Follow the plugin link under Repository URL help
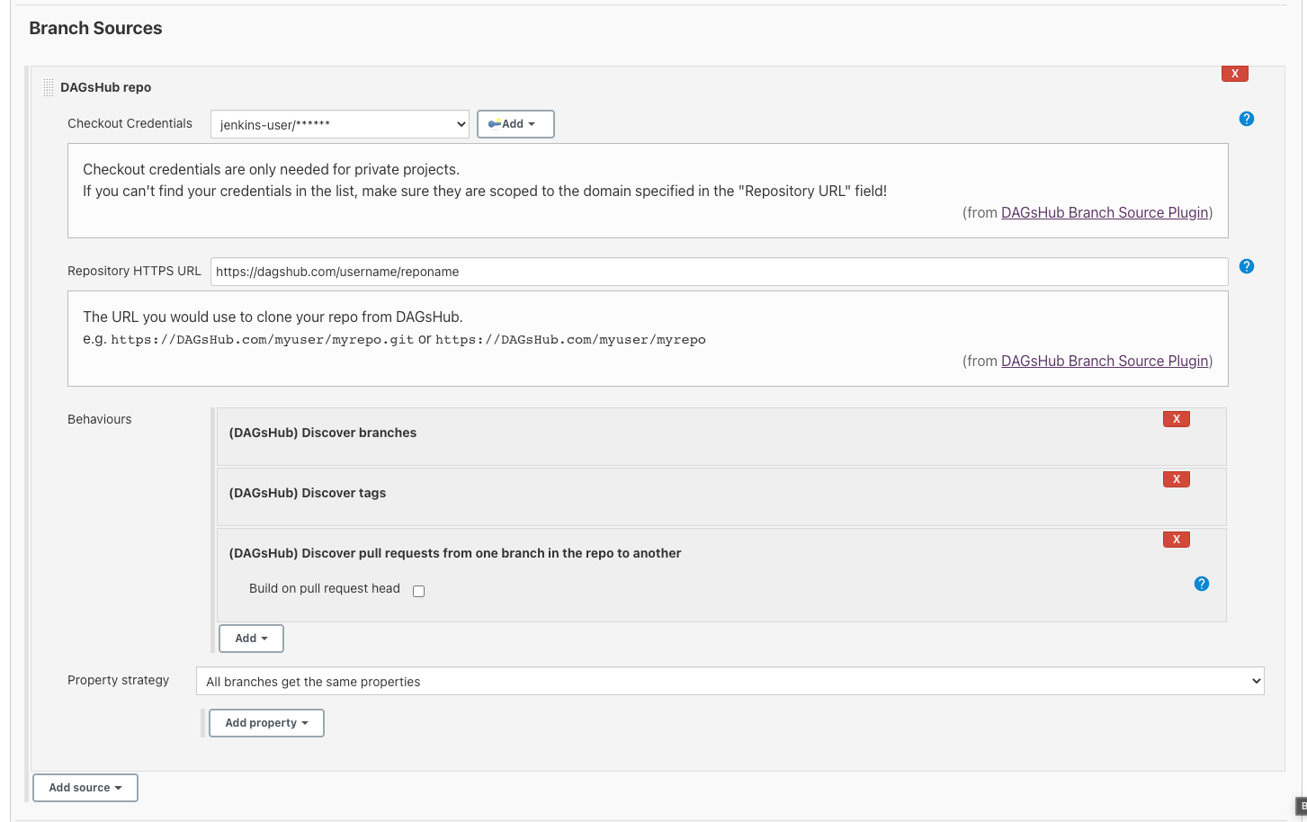This screenshot has height=822, width=1307. [1105, 361]
